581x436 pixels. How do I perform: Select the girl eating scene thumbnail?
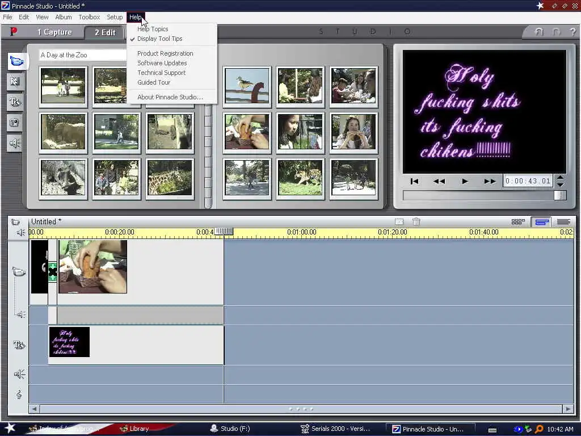pyautogui.click(x=354, y=132)
